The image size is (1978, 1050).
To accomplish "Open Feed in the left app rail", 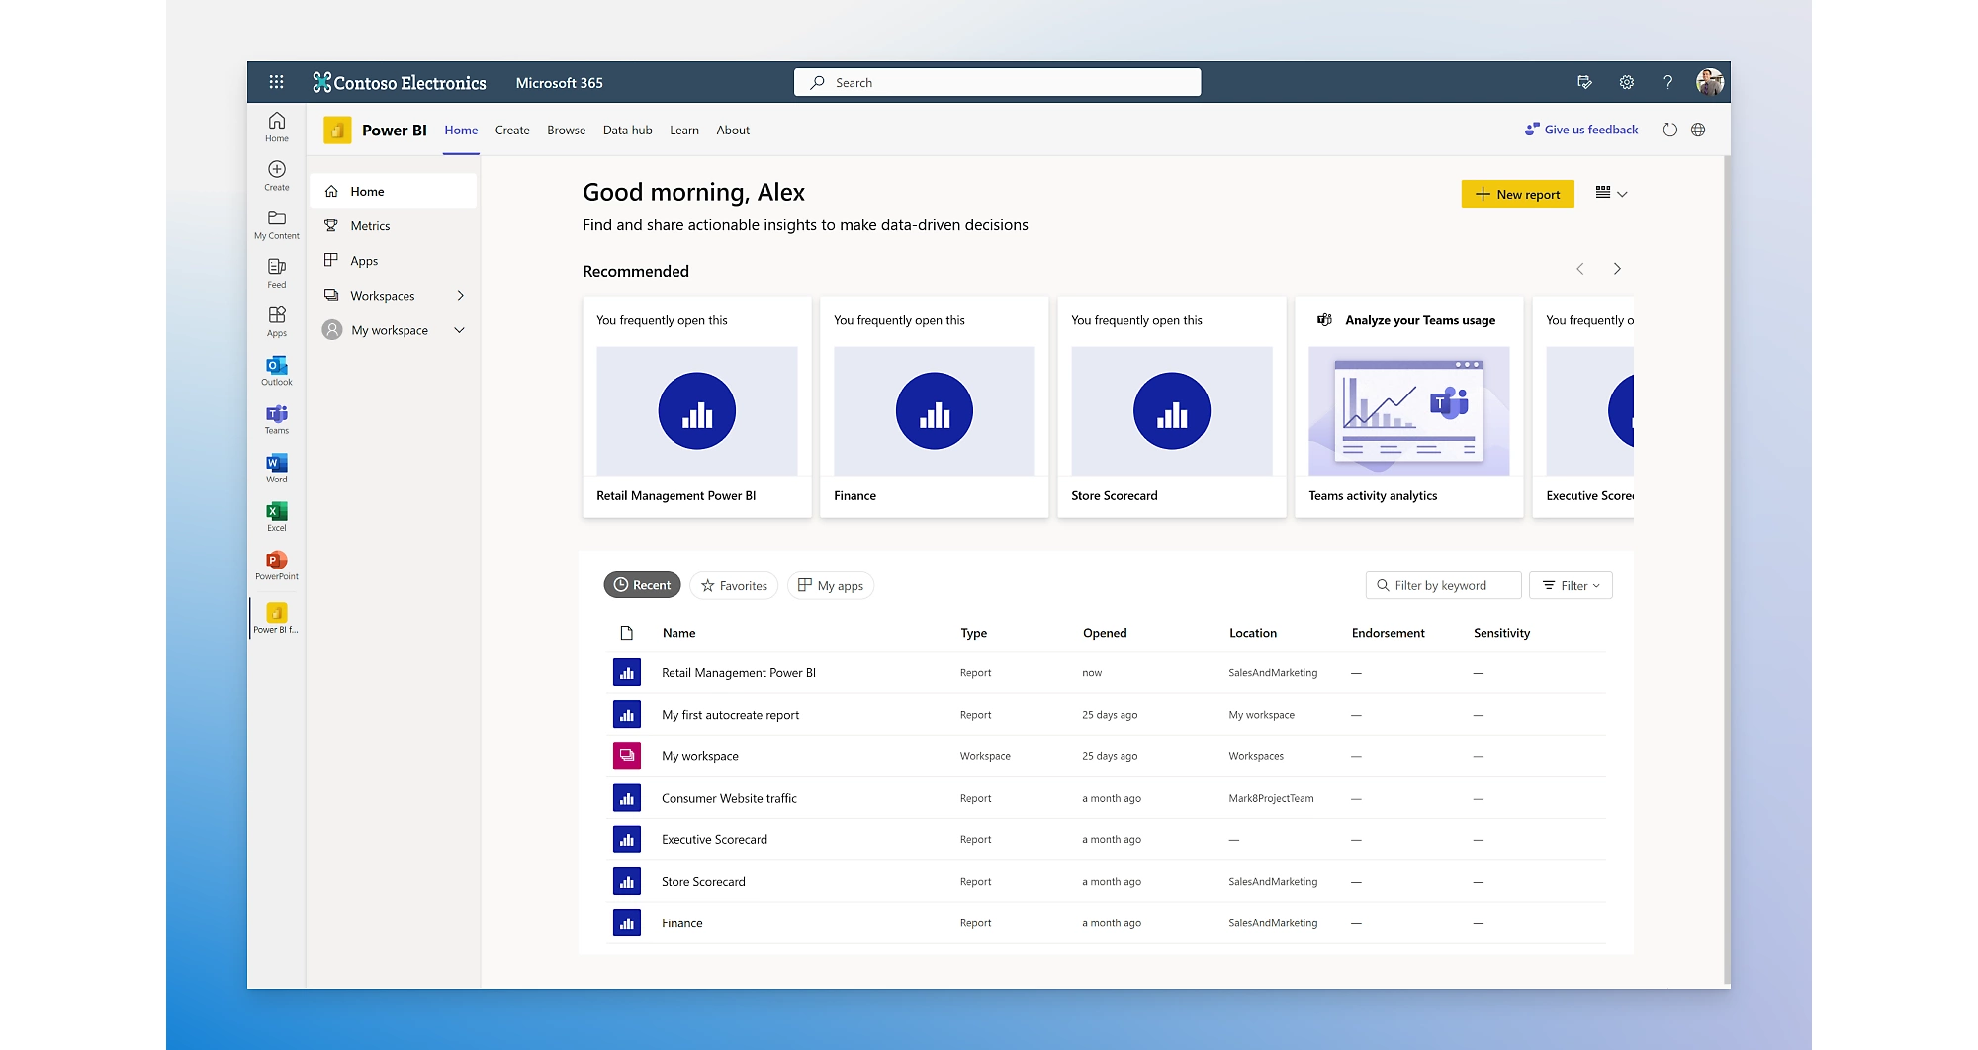I will tap(277, 272).
